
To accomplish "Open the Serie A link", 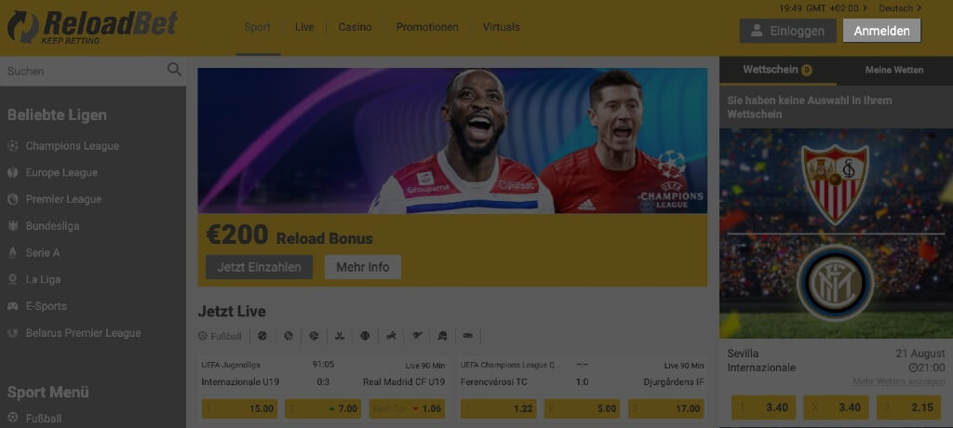I will 43,253.
